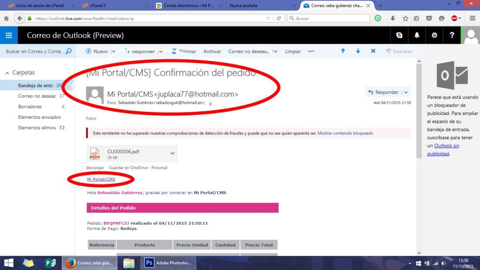Open Firefox bookmarks list icon
The image size is (480, 270).
(x=416, y=18)
